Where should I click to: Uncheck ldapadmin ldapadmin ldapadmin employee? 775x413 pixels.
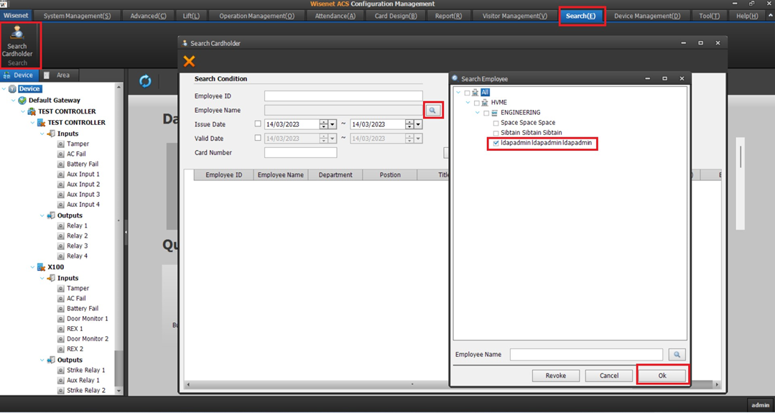click(496, 143)
